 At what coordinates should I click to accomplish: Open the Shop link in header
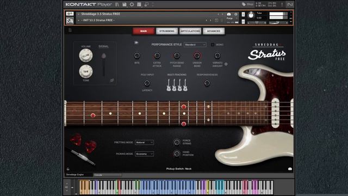coord(248,4)
